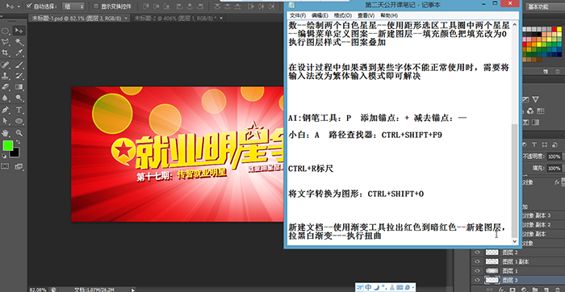Select the Clone Stamp tool

(x=6, y=76)
